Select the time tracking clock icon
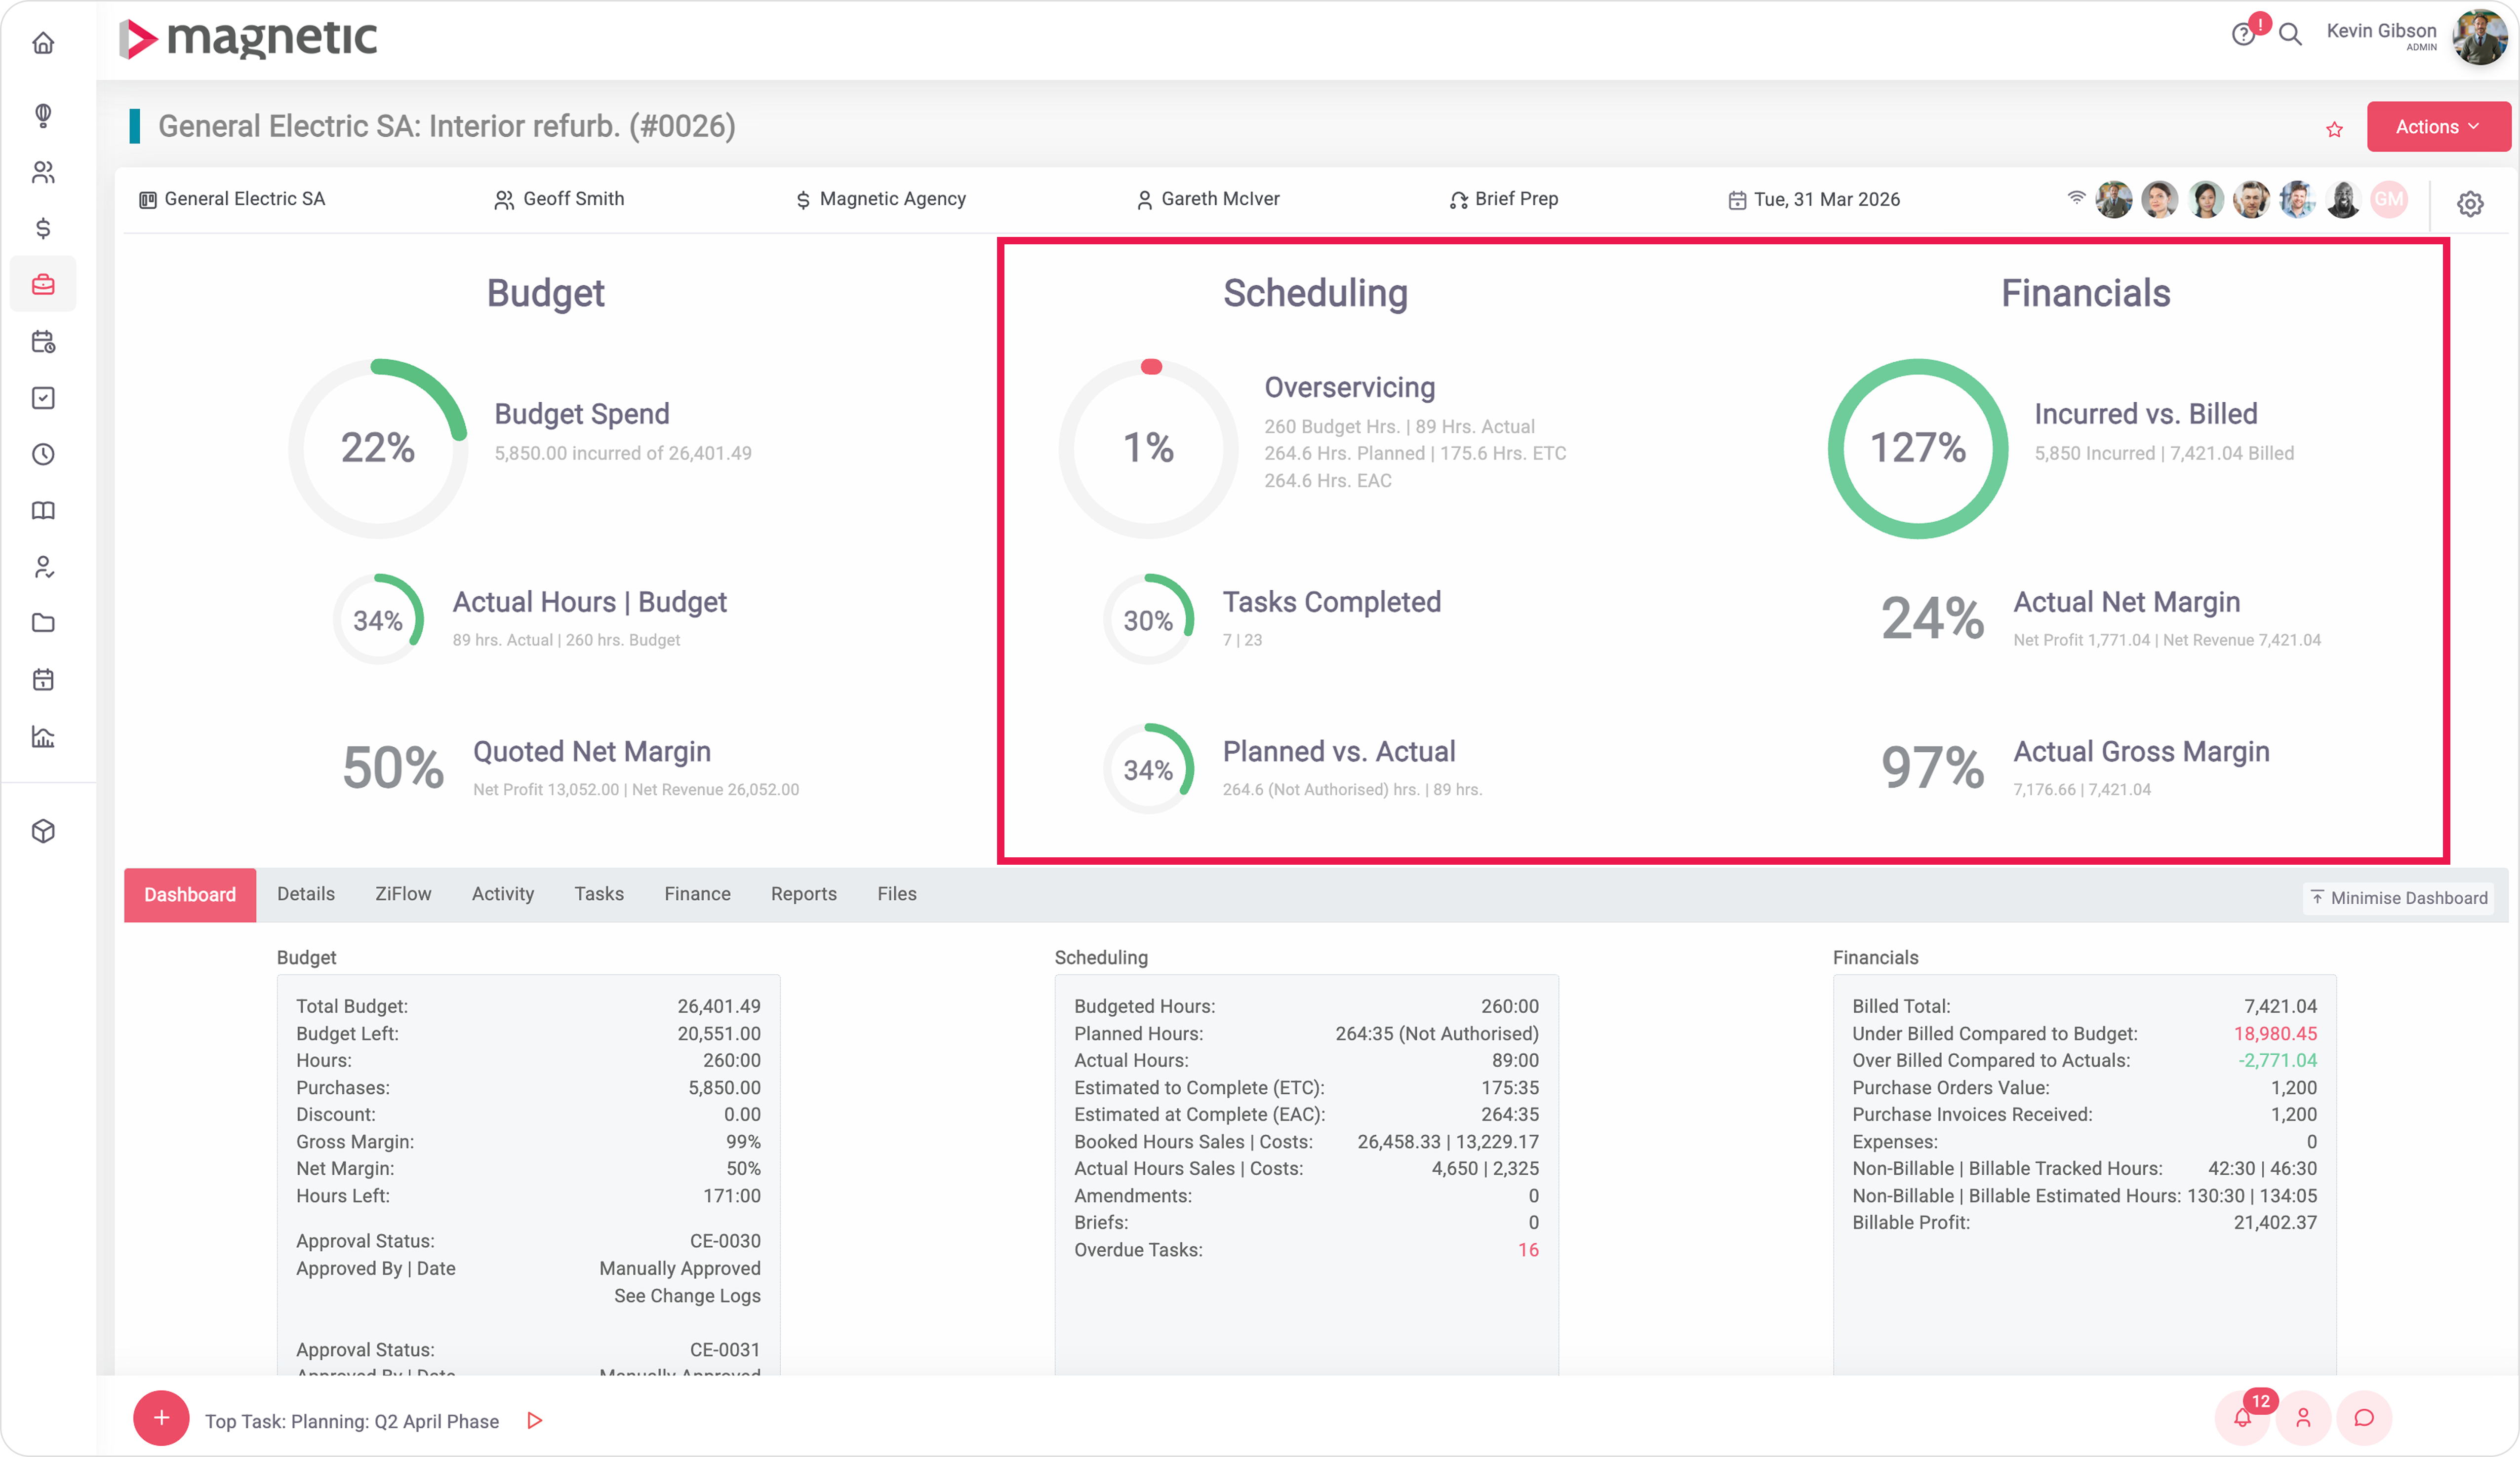The height and width of the screenshot is (1457, 2520). 43,455
